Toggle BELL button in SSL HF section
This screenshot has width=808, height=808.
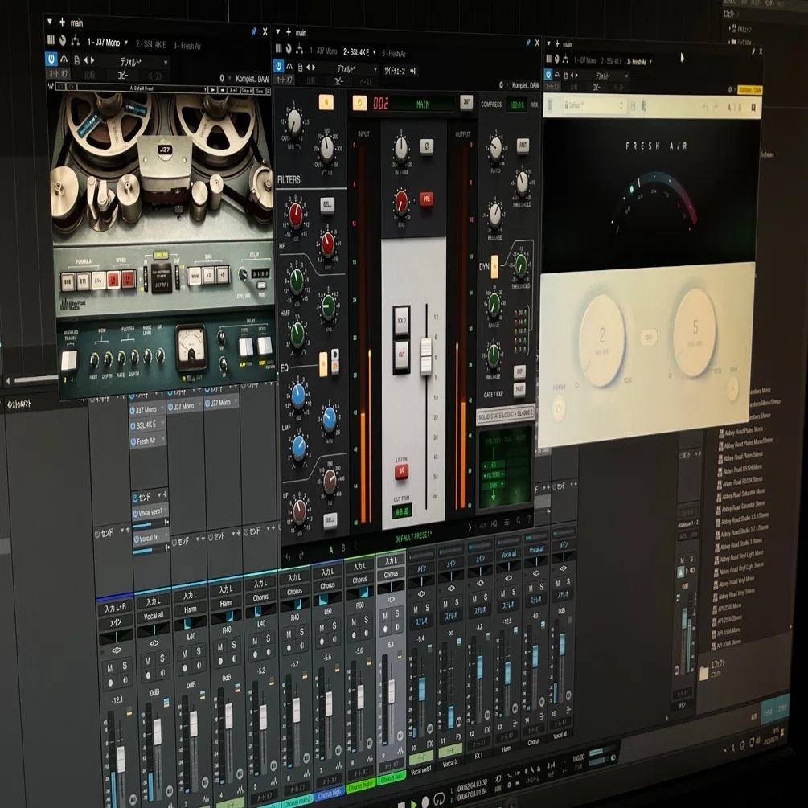[327, 204]
